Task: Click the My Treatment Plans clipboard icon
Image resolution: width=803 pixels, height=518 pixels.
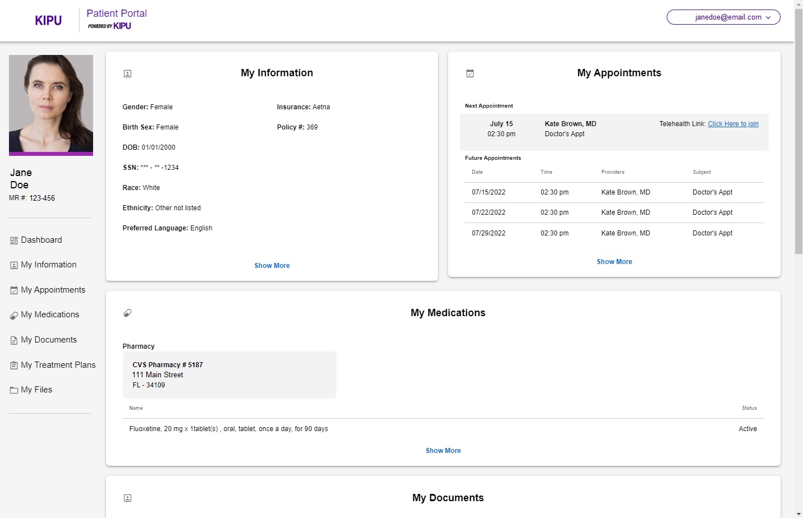Action: pos(14,366)
